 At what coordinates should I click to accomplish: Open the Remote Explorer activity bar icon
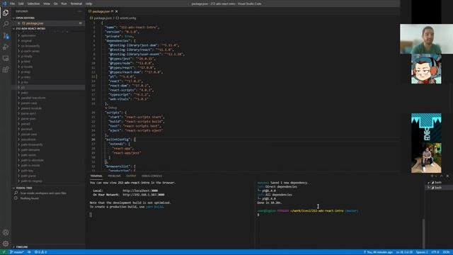[x=6, y=58]
